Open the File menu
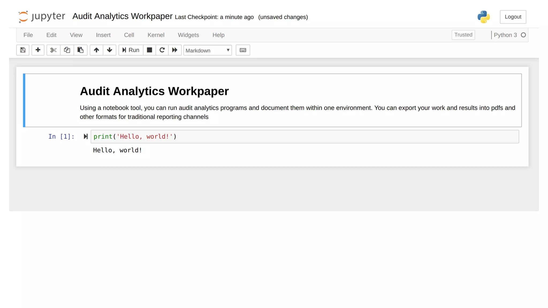Screen dimensions: 548x308 28,35
